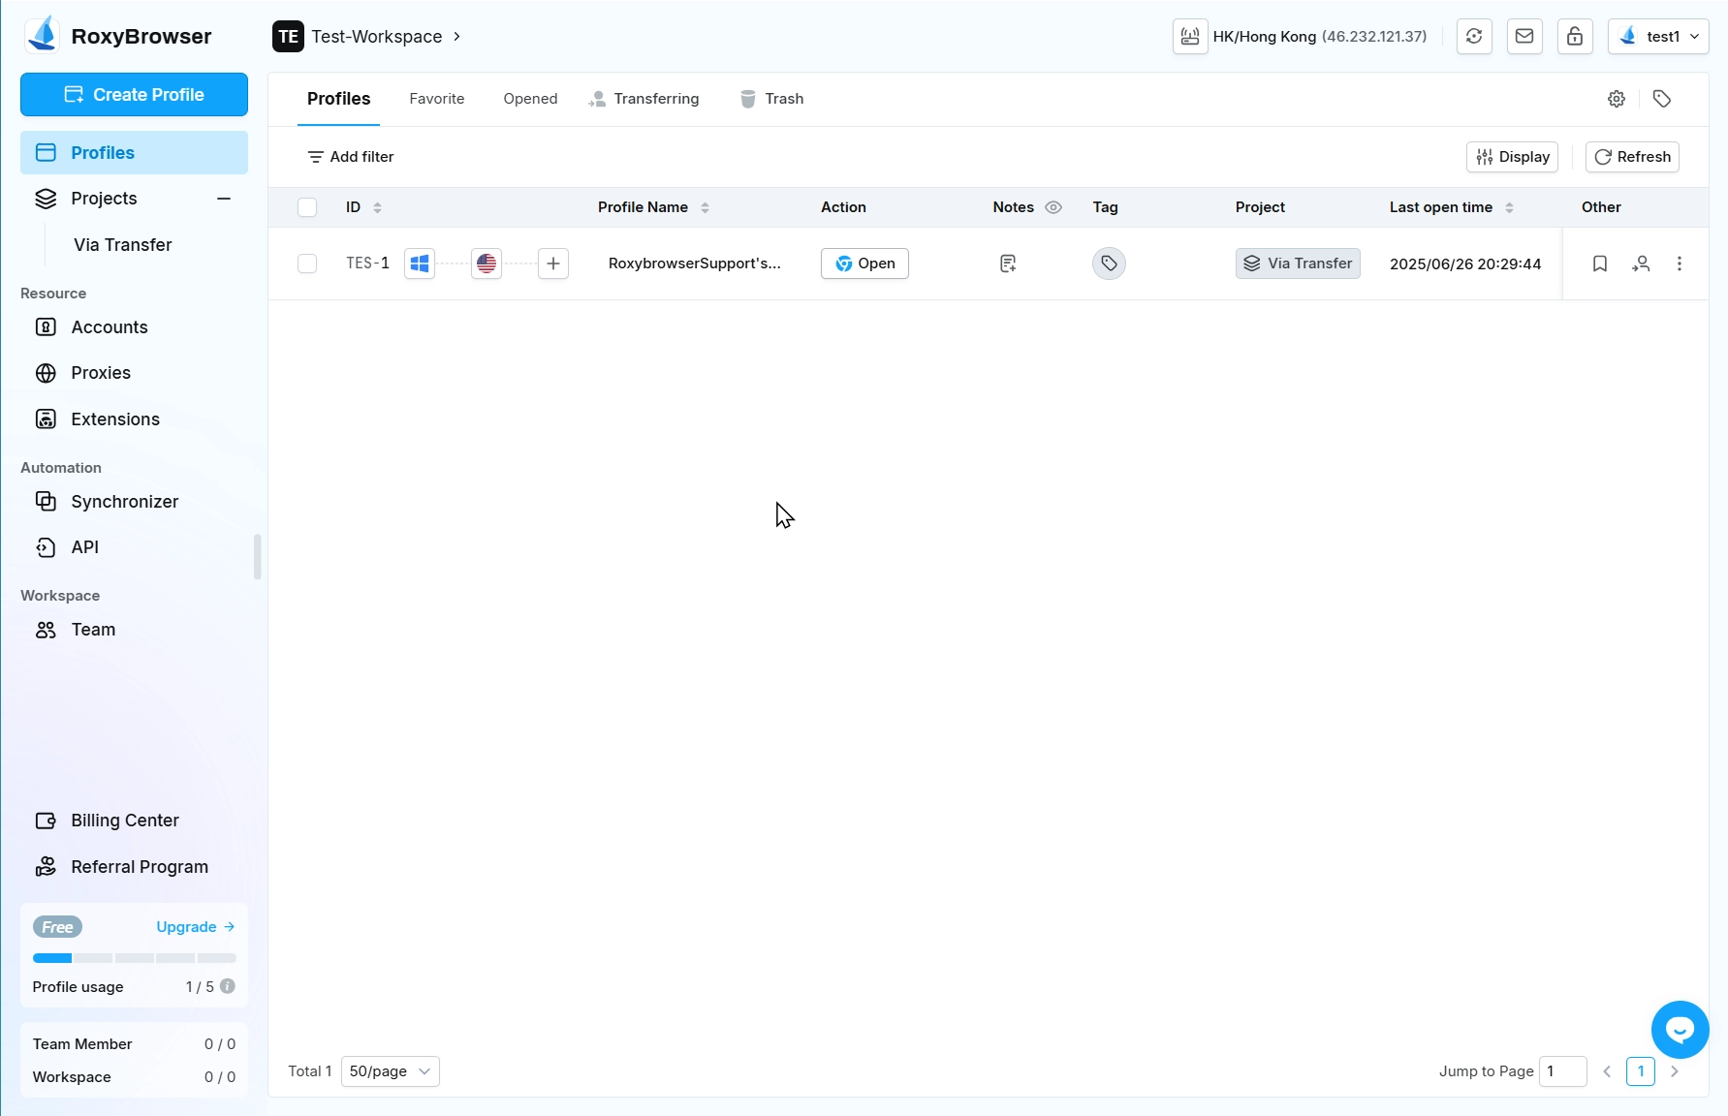Bookmark the TES-1 profile
Screen dimensions: 1728x1116
(1600, 263)
